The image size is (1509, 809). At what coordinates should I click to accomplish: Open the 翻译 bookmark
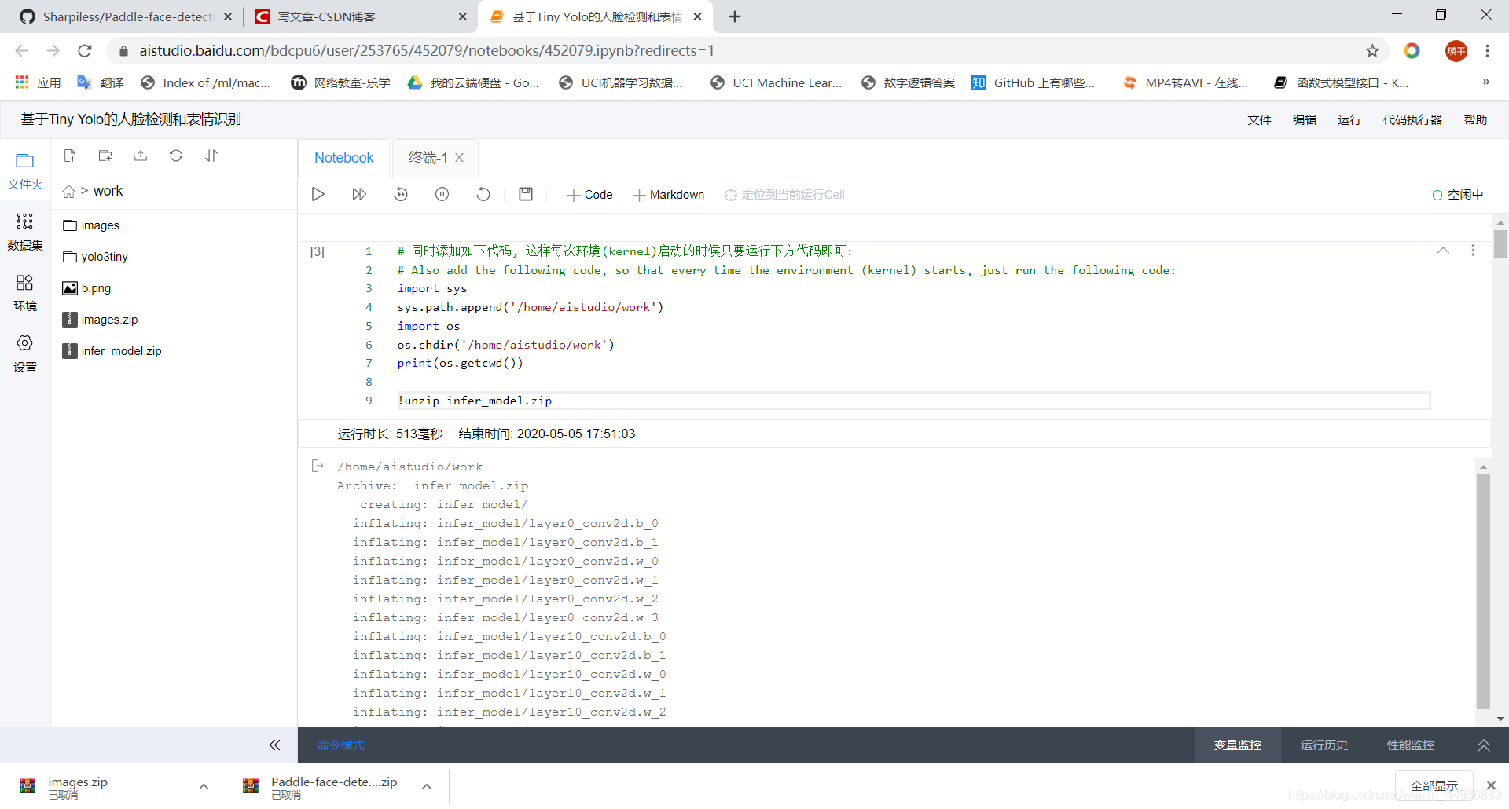coord(101,82)
